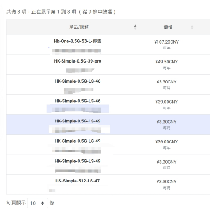Viewport: 210px width, 211px height.
Task: Click the blurred domain under US-Simple-512-LS-47
Action: (52, 190)
